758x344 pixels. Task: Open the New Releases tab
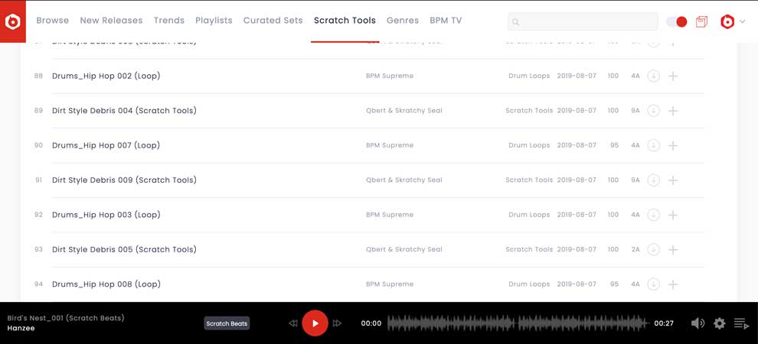(x=111, y=21)
